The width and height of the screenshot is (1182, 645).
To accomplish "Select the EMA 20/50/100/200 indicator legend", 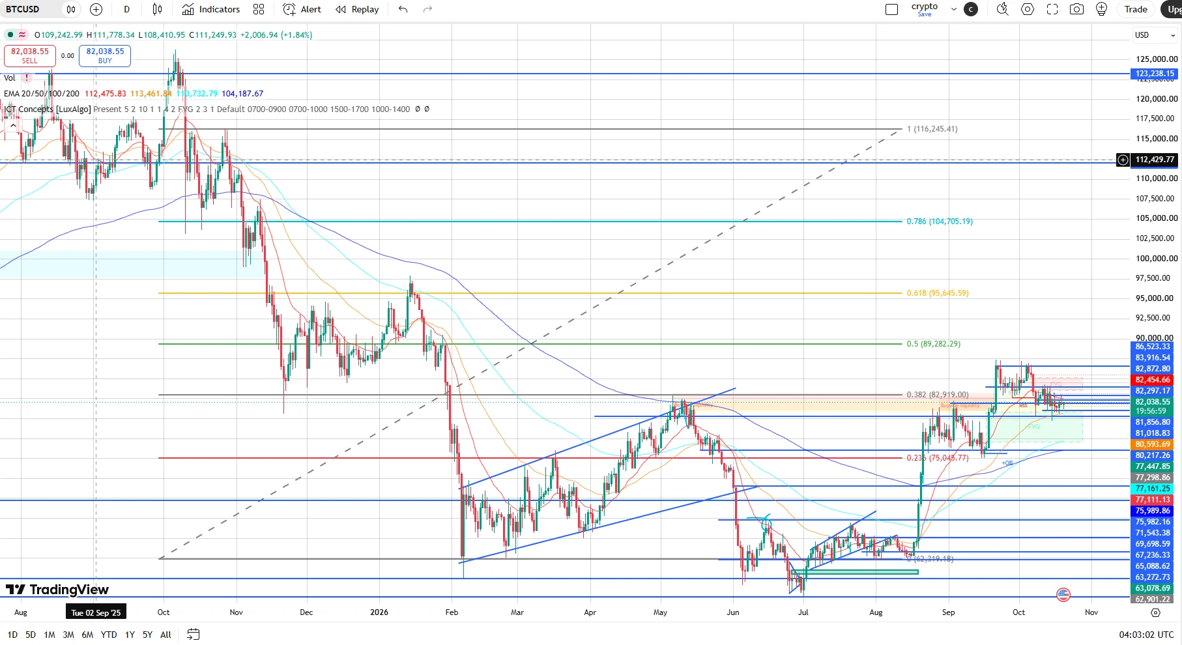I will 42,94.
